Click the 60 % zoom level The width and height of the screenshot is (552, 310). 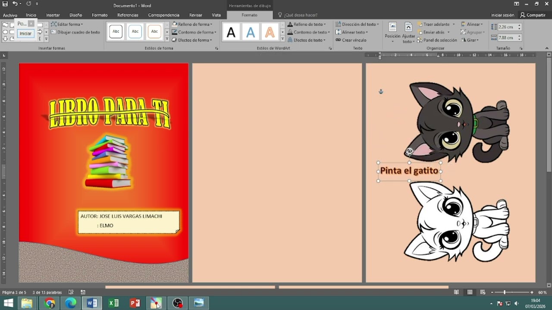[542, 292]
